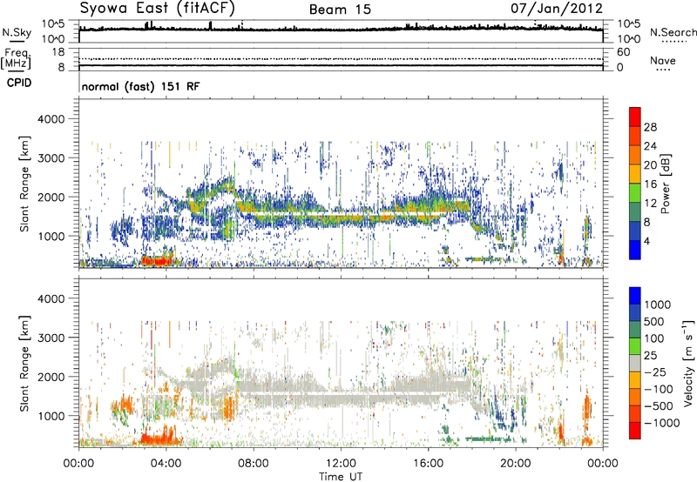Click the red high-power echo patch in power panel
Viewport: 697px width, 482px height.
point(158,261)
